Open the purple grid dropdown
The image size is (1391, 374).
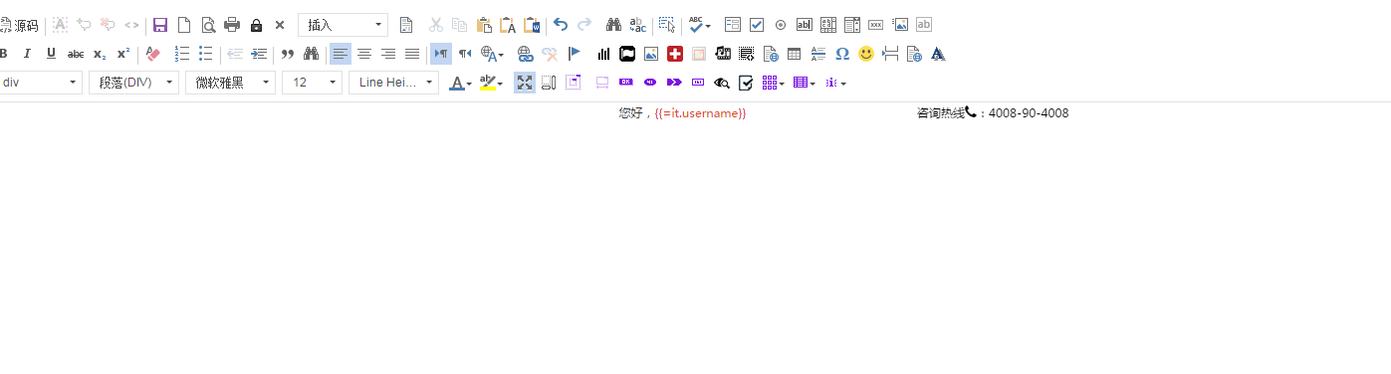(x=774, y=83)
